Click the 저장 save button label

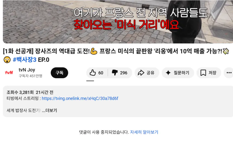coord(212,73)
